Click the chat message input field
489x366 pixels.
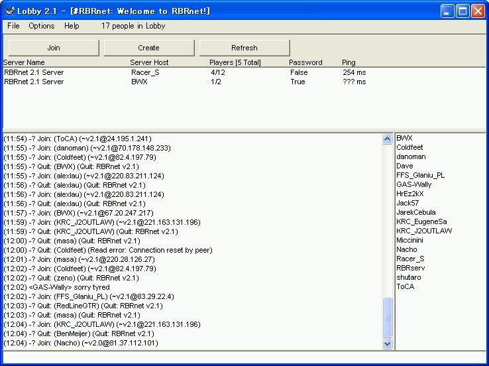pos(244,358)
